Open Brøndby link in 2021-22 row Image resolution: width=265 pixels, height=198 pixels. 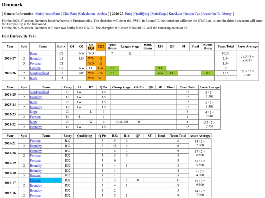36,127
